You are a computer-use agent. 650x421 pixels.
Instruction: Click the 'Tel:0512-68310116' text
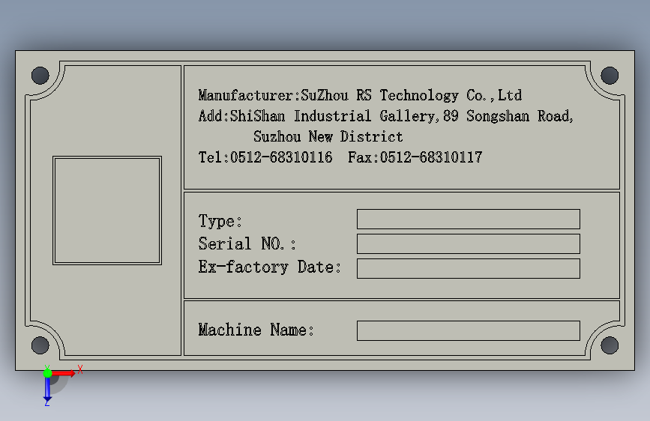[265, 157]
